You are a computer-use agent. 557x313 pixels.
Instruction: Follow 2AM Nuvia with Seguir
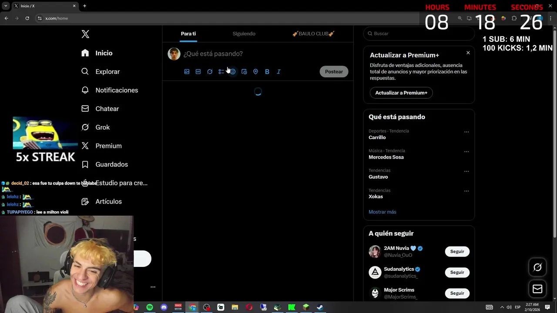point(457,251)
